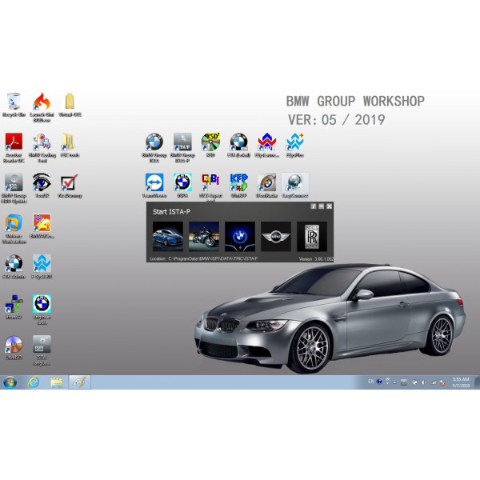The width and height of the screenshot is (480, 480).
Task: Launch the BMW Coding Tool shortcut
Action: click(x=42, y=147)
